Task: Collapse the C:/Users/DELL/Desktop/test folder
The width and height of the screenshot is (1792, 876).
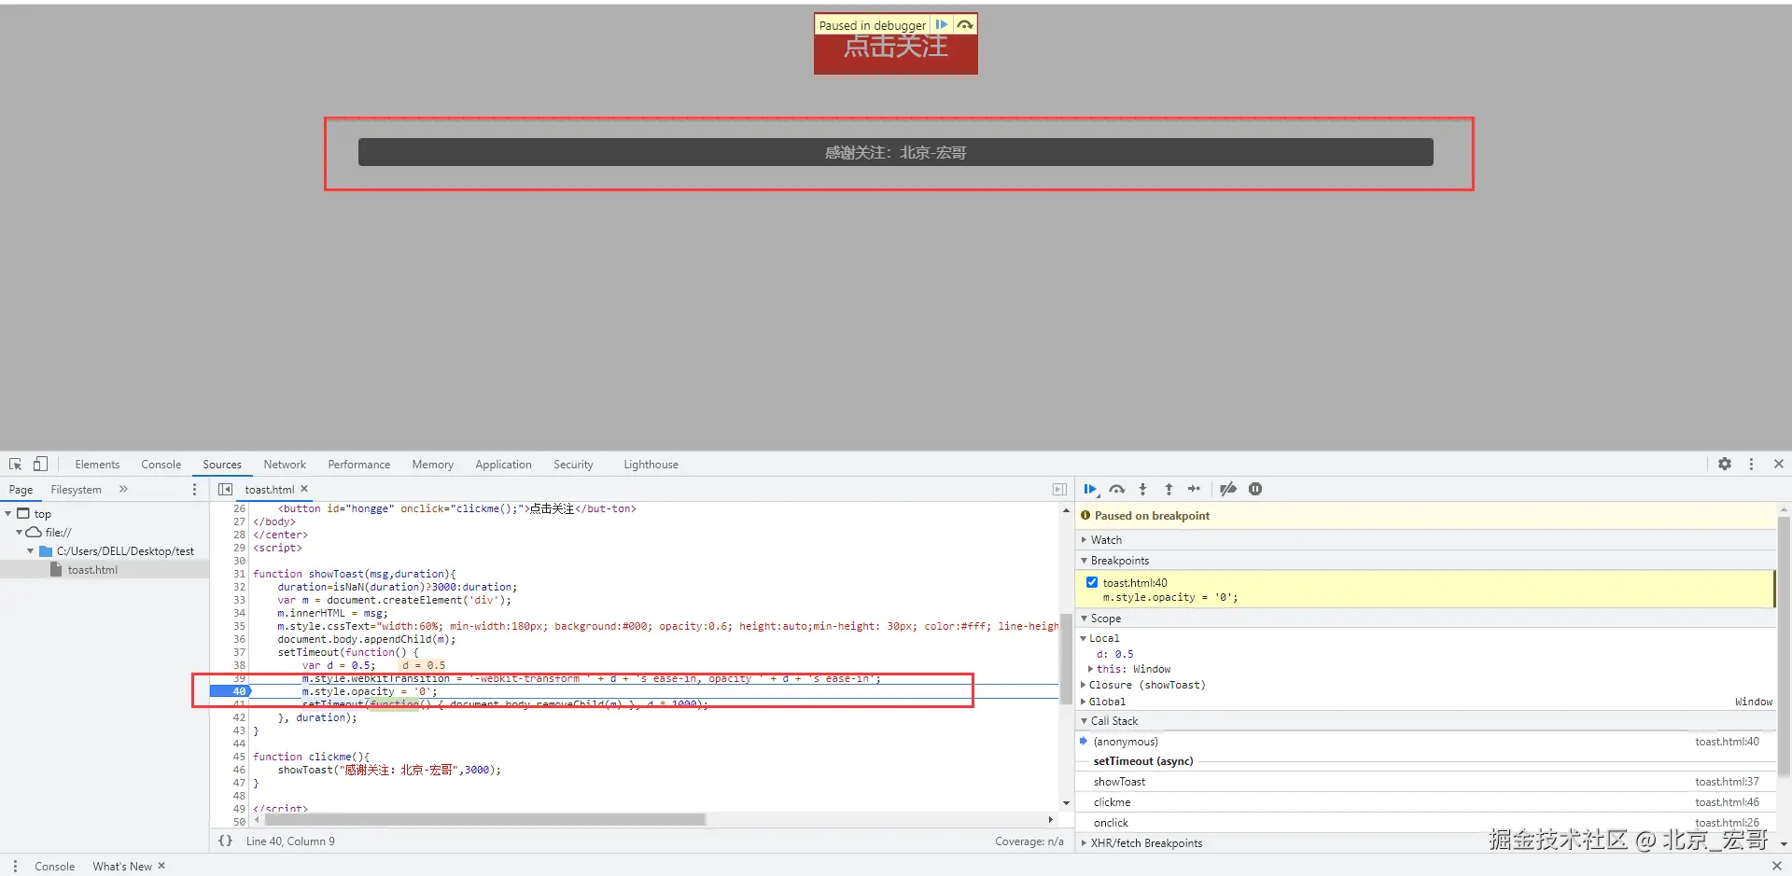Action: pos(31,550)
